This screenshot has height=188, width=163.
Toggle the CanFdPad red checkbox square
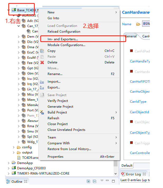pos(131,51)
